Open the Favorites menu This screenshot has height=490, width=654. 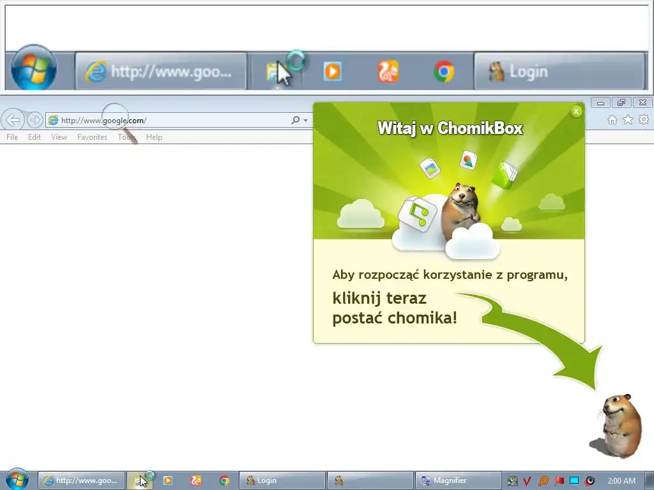[92, 137]
